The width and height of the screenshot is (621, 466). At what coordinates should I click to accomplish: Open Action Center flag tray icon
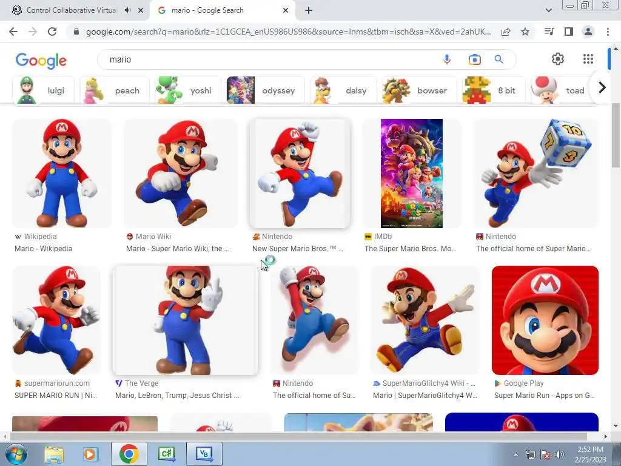545,454
